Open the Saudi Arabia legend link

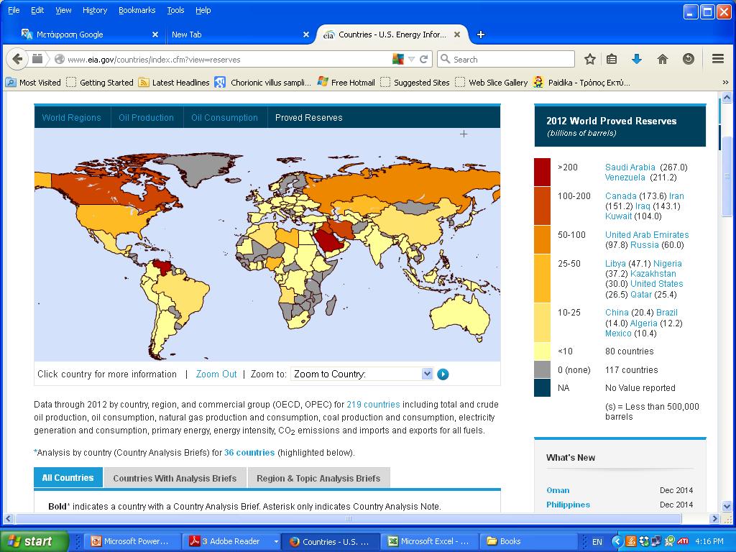click(x=630, y=167)
